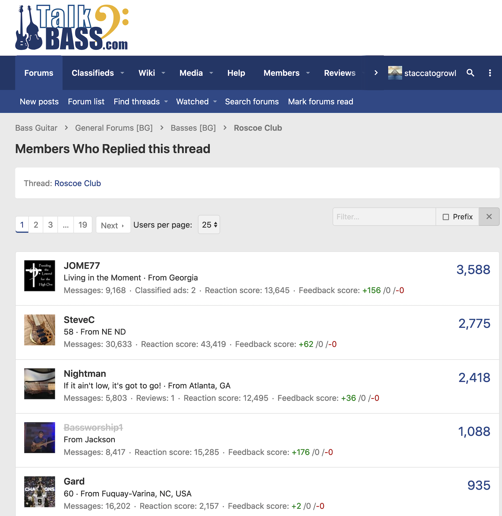Open JOME77's profile name link
Viewport: 502px width, 516px height.
coord(82,266)
